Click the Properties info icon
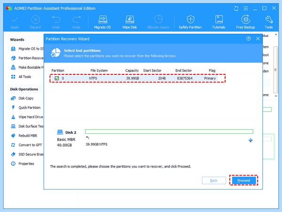Image resolution: width=282 pixels, height=212 pixels. coord(13,164)
